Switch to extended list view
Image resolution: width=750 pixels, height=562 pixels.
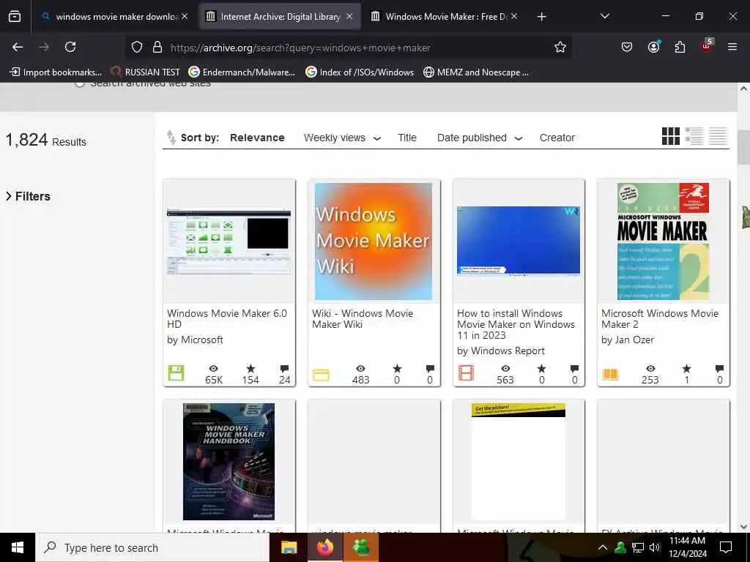(694, 136)
